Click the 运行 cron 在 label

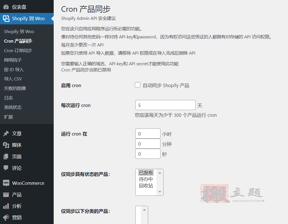pyautogui.click(x=74, y=134)
